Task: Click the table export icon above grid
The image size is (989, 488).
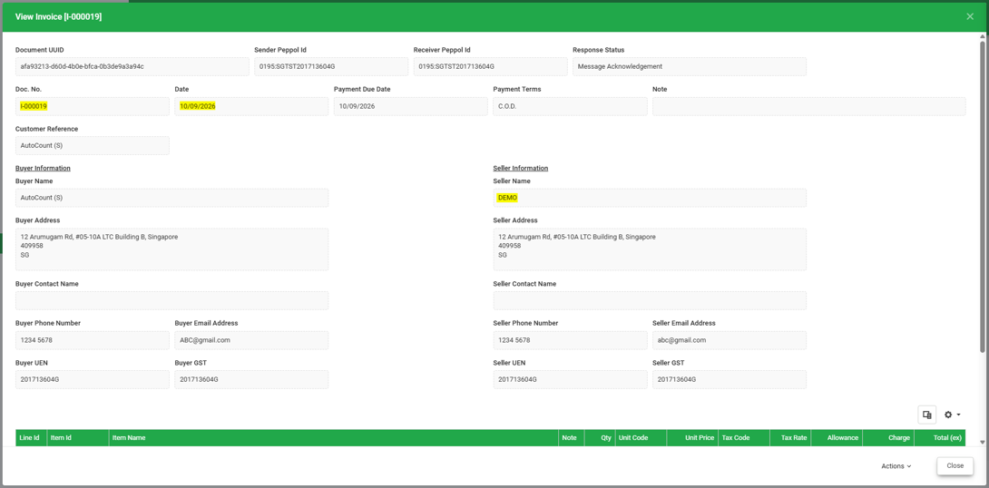Action: 926,415
